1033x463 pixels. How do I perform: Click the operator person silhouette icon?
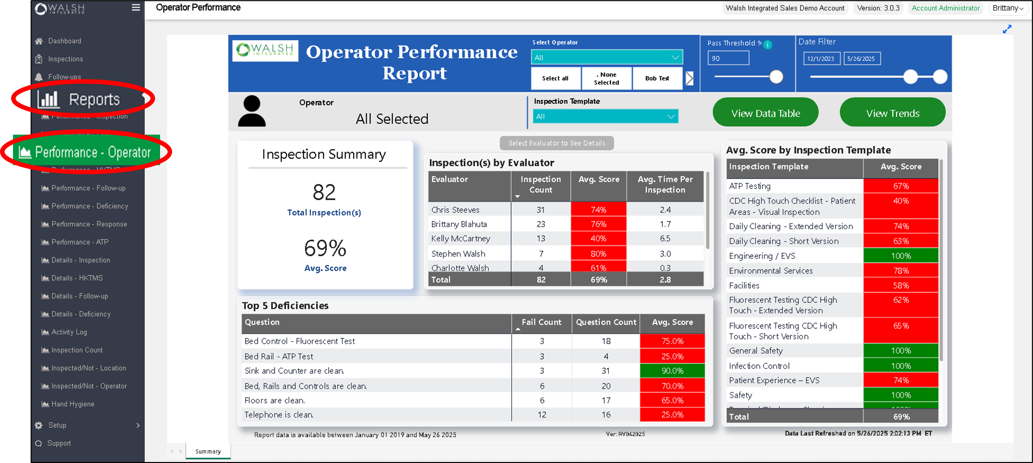point(252,111)
